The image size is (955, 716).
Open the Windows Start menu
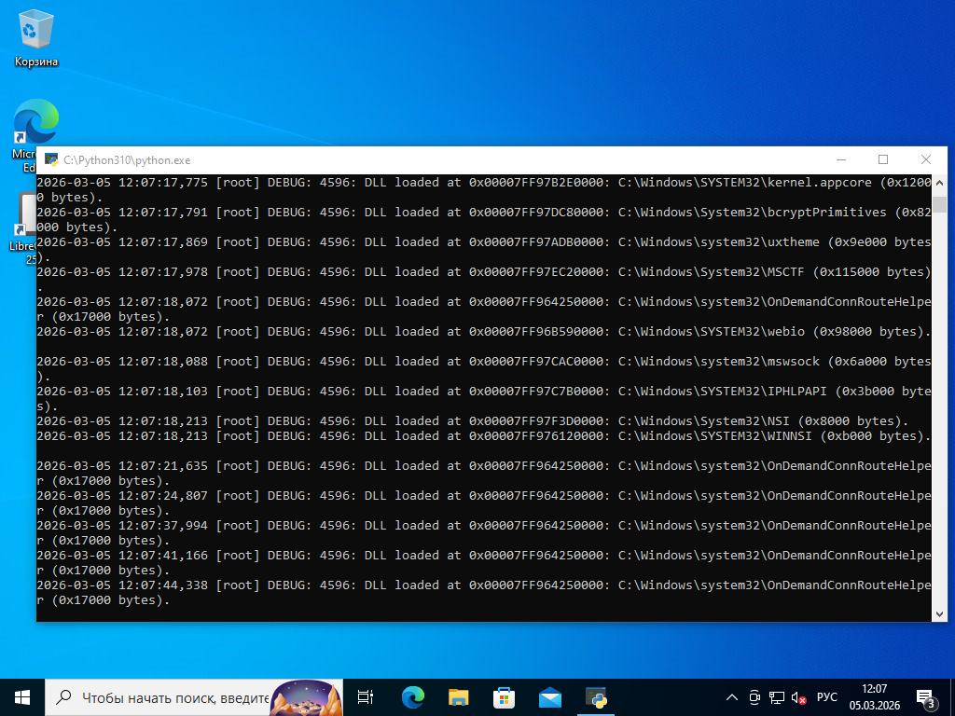22,696
